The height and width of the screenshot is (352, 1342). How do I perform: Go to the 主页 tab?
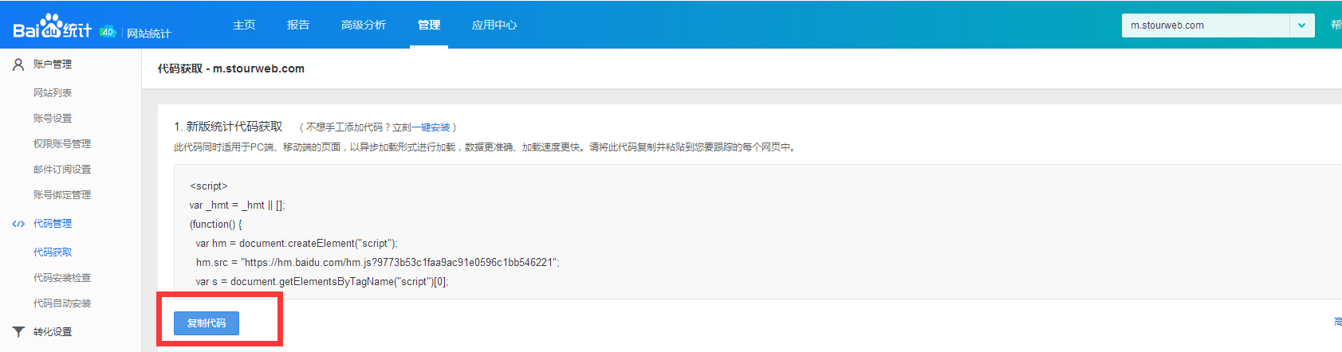coord(244,25)
